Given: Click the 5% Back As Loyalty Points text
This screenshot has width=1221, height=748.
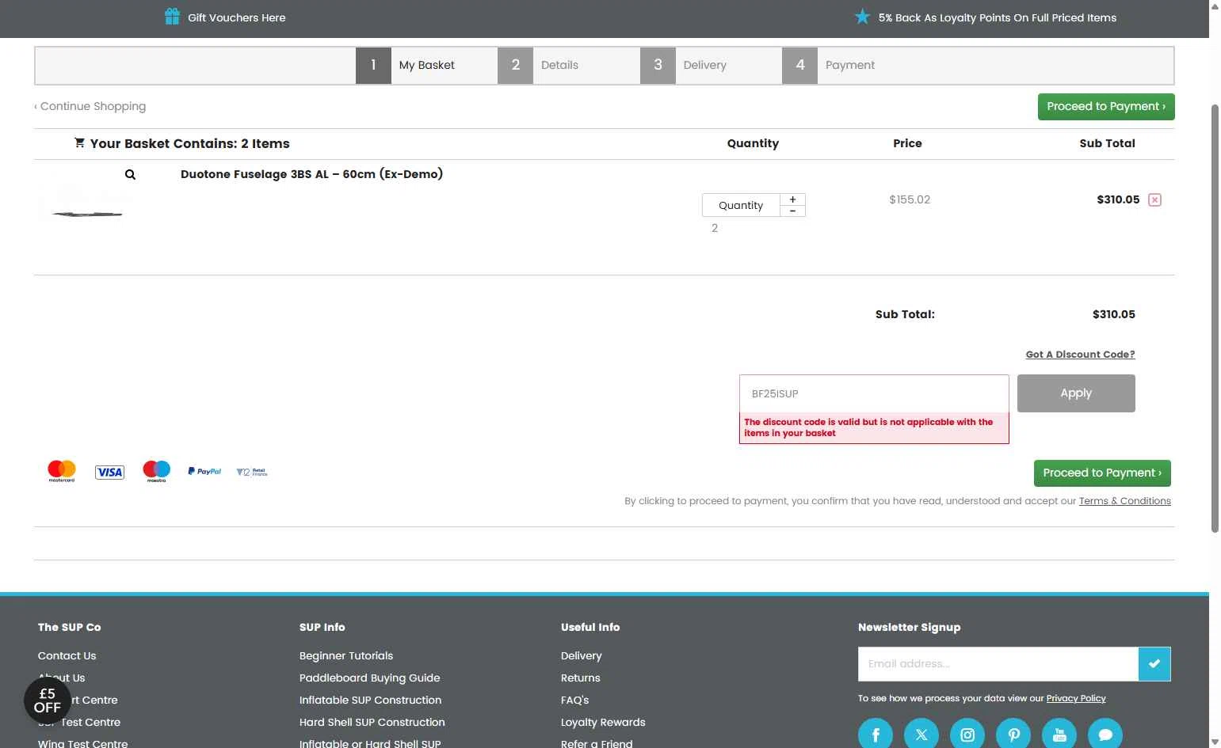Looking at the screenshot, I should [997, 17].
